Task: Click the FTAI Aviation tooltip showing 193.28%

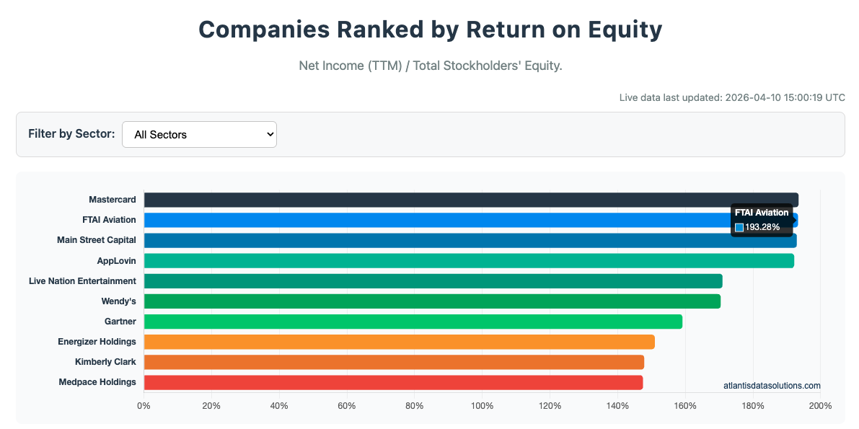Action: click(x=762, y=219)
